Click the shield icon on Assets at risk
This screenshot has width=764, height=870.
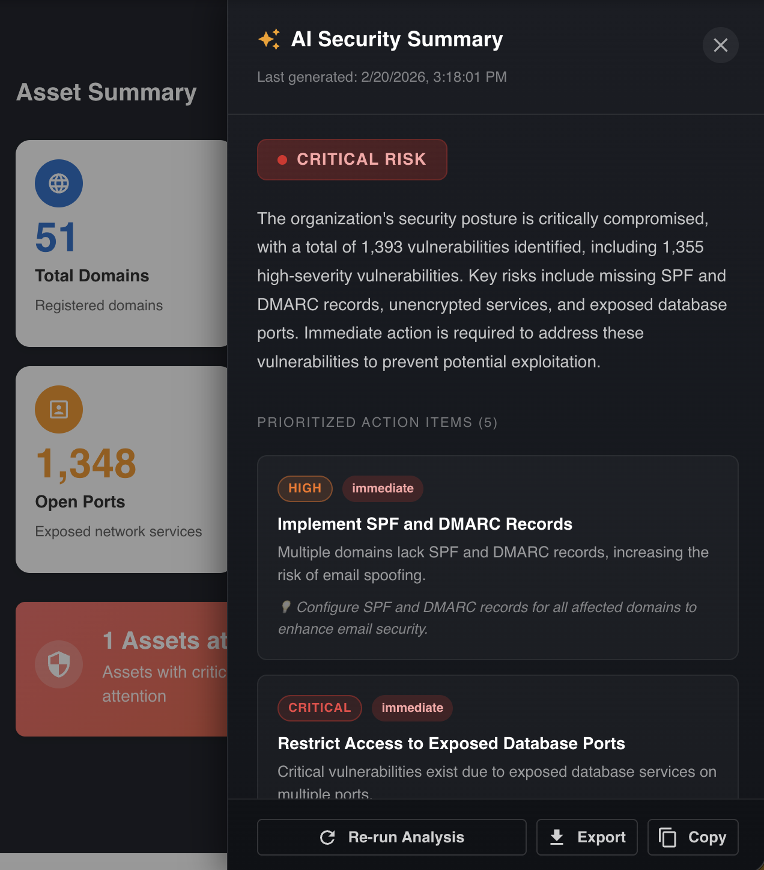(59, 664)
